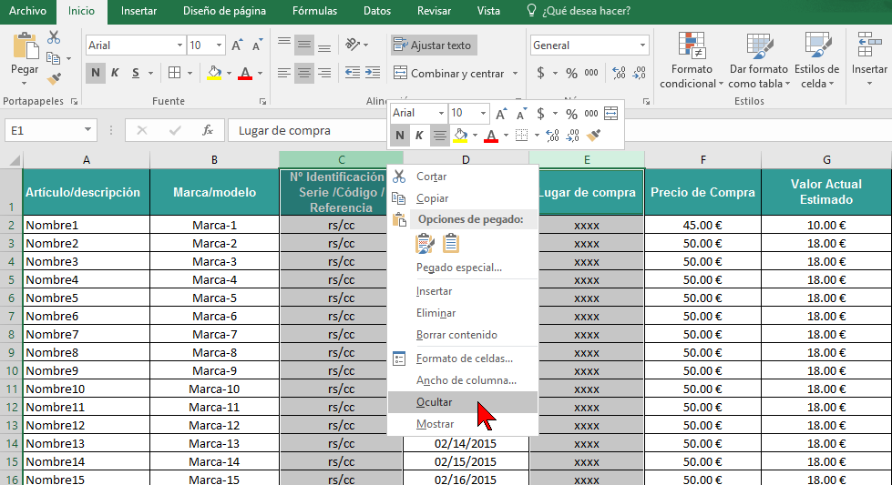
Task: Open the Archivo tab
Action: (x=27, y=11)
